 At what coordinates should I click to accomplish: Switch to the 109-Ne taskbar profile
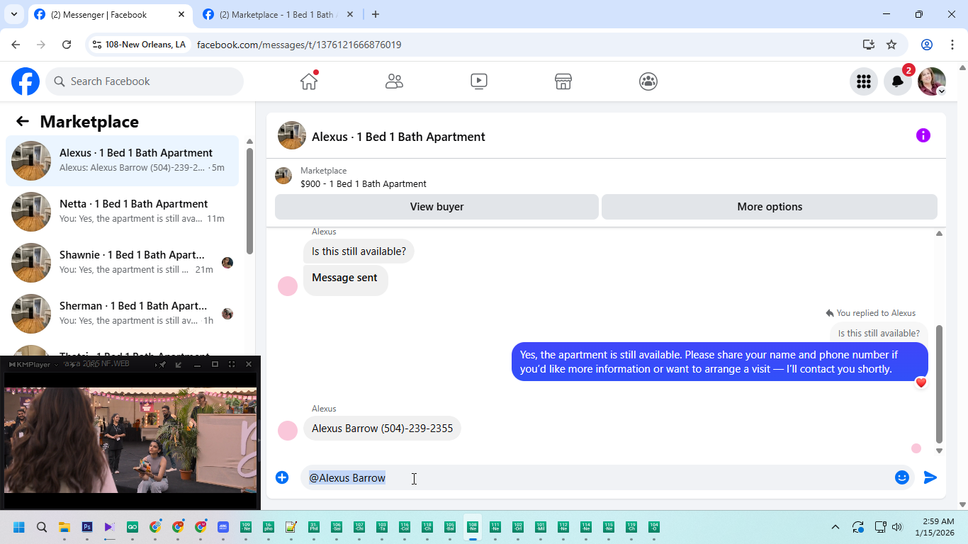point(246,527)
